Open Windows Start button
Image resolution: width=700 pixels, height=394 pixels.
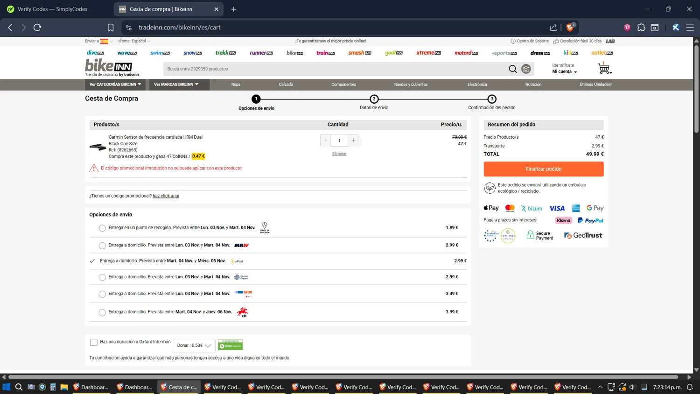point(7,387)
